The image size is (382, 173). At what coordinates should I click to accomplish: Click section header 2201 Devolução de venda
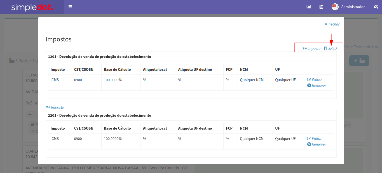(x=100, y=115)
